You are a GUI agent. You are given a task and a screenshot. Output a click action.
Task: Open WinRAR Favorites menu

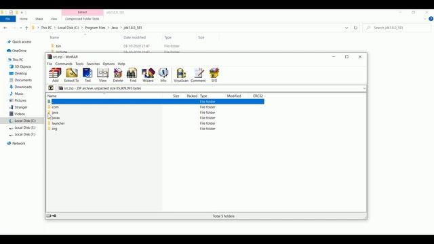[x=93, y=64]
